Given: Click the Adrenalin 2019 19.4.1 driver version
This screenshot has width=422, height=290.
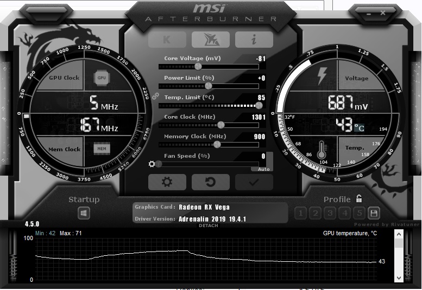Looking at the screenshot, I should pyautogui.click(x=212, y=219).
